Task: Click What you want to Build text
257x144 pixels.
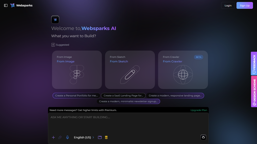Action: (74, 36)
